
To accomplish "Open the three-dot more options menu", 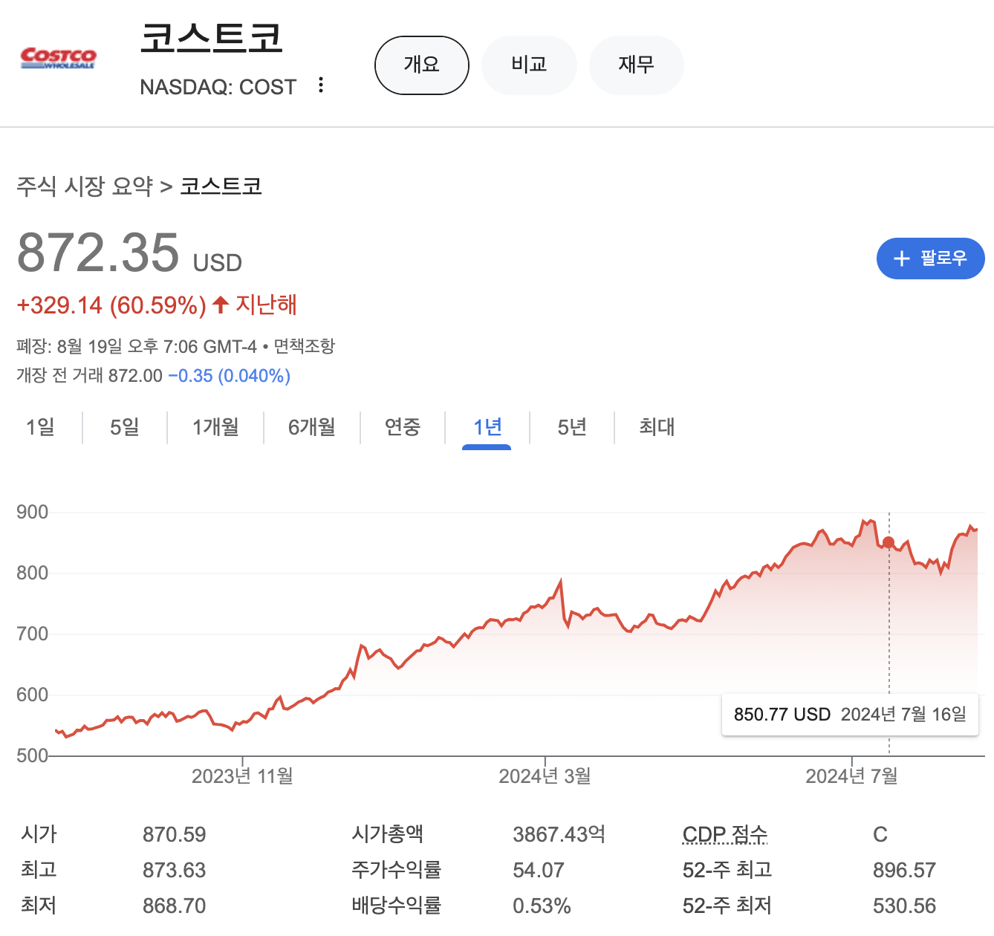I will coord(321,85).
